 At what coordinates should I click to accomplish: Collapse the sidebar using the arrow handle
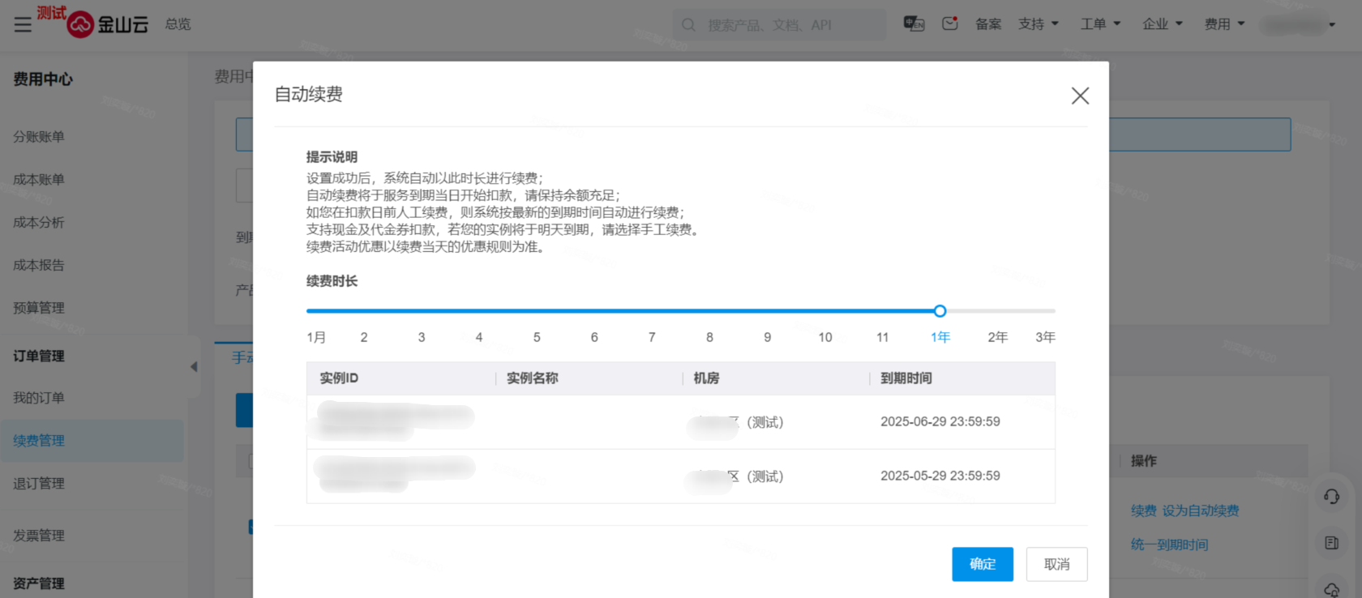(194, 367)
